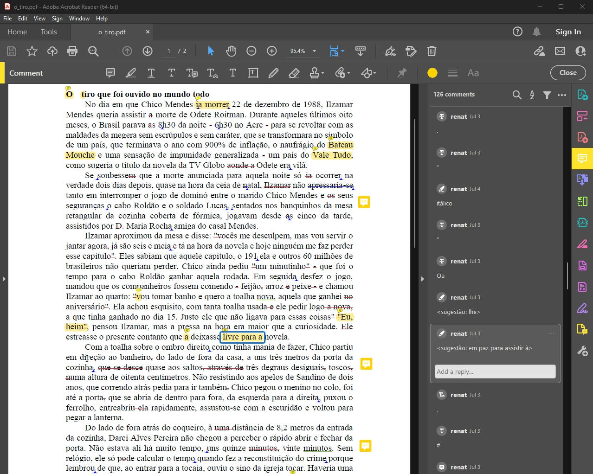The height and width of the screenshot is (474, 593).
Task: Click the print file icon
Action: [x=72, y=51]
